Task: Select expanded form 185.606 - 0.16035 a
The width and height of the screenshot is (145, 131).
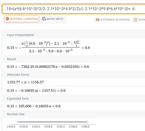Action: coord(34,106)
